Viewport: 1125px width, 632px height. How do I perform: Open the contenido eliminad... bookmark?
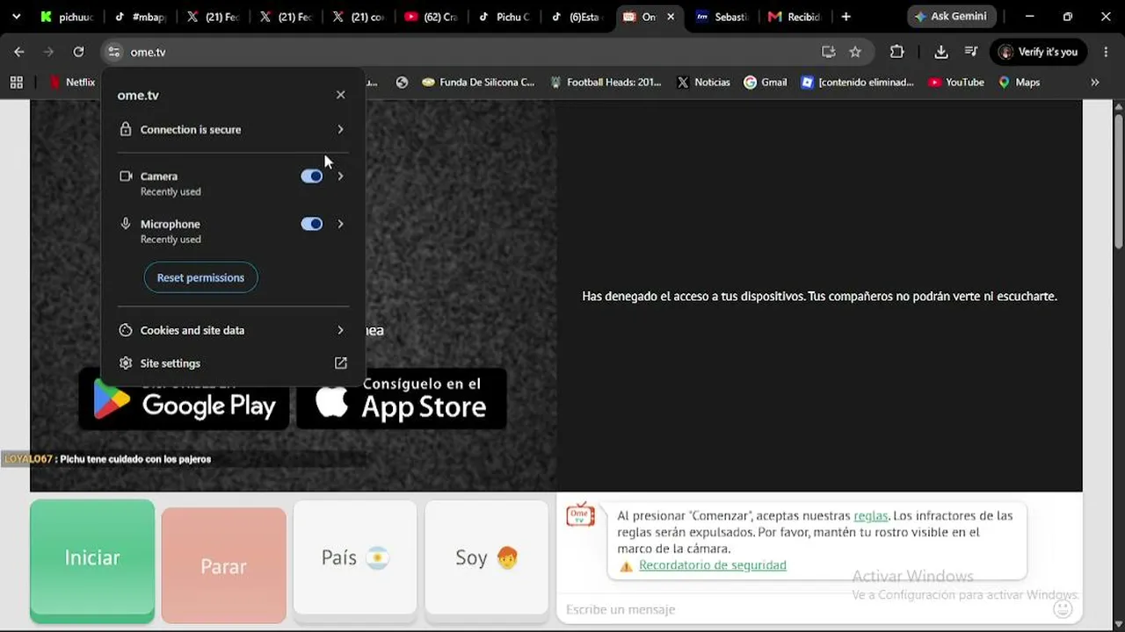(x=858, y=83)
